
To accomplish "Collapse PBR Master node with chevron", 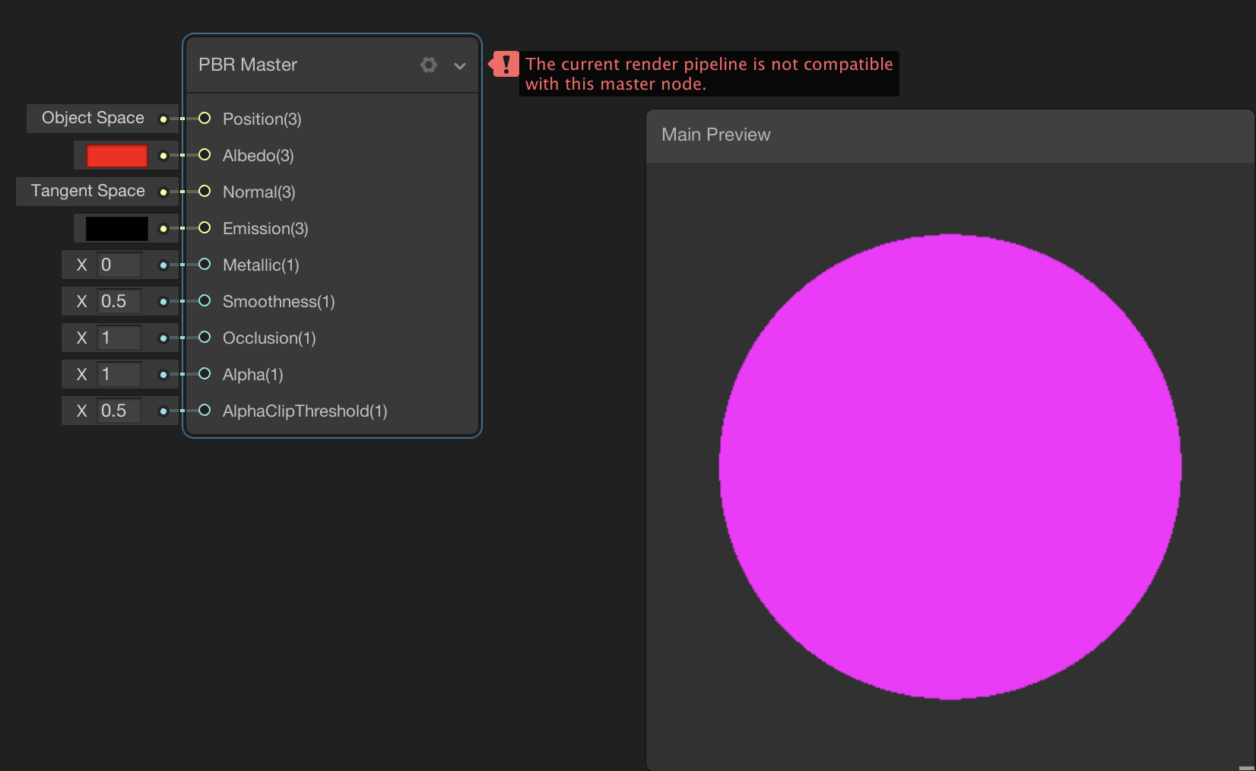I will click(460, 66).
